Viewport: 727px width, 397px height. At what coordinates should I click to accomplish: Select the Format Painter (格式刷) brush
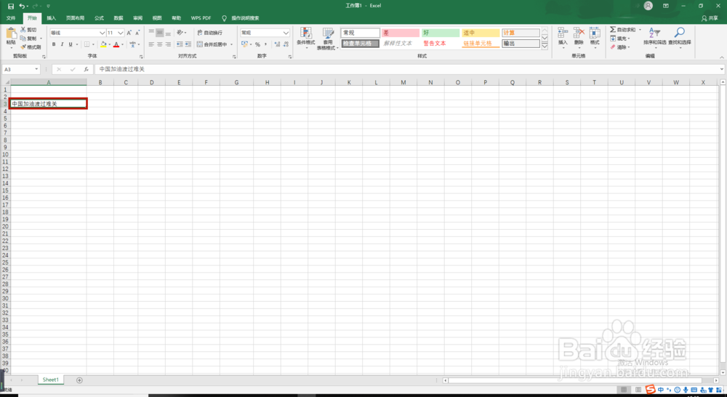(x=23, y=47)
